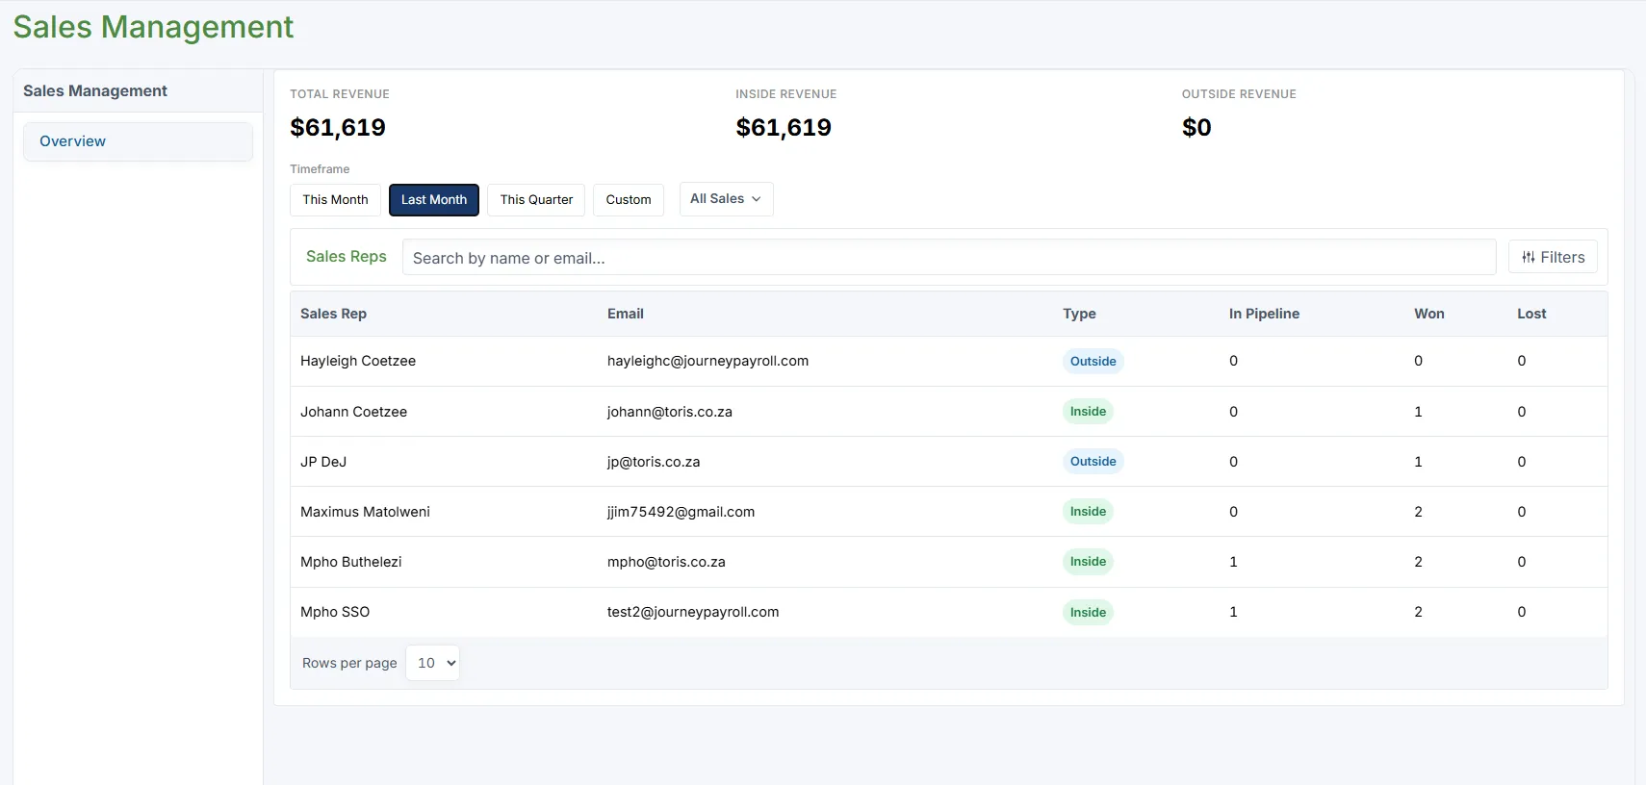This screenshot has height=785, width=1646.
Task: Click the Inside Revenue $61,619 value
Action: 784,127
